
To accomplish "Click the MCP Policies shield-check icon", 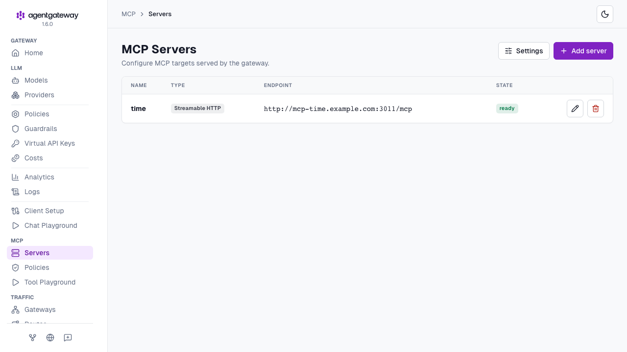I will pos(16,267).
